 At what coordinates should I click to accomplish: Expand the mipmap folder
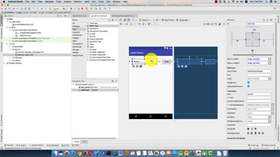pyautogui.click(x=10, y=58)
